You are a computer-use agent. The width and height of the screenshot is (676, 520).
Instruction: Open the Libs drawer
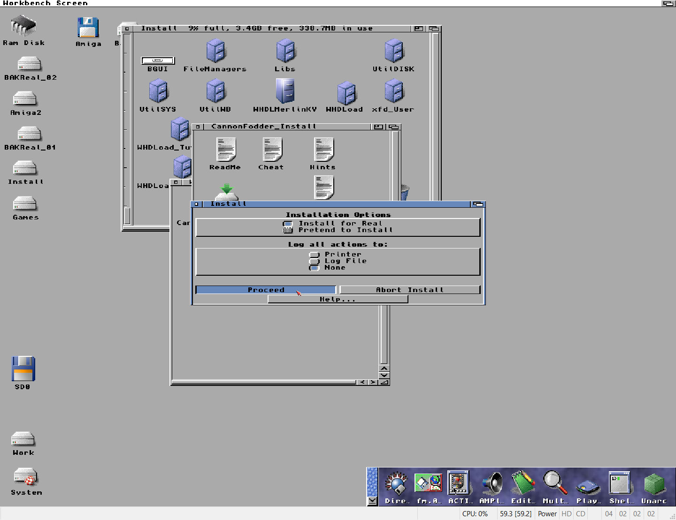coord(285,51)
